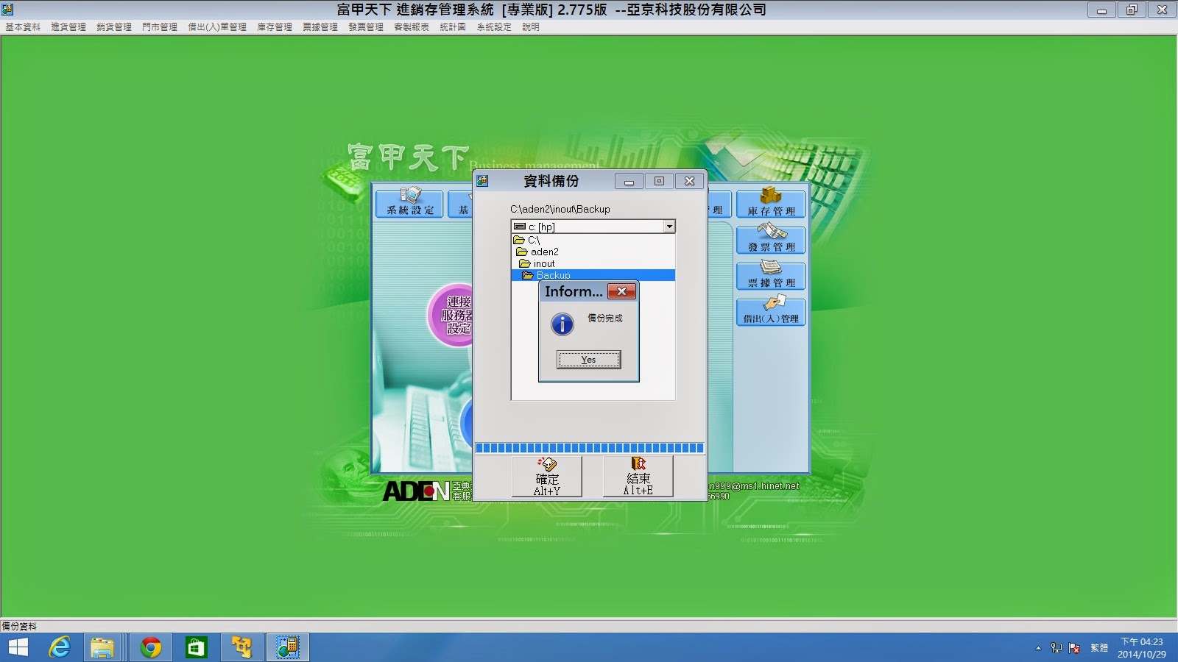This screenshot has height=662, width=1178.
Task: Launch Internet Explorer from taskbar
Action: (x=60, y=647)
